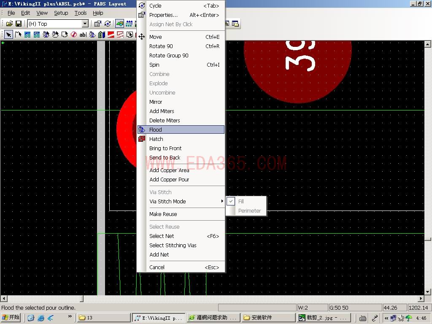
Task: Select the Plane Area Cut Out icon
Action: (120, 35)
